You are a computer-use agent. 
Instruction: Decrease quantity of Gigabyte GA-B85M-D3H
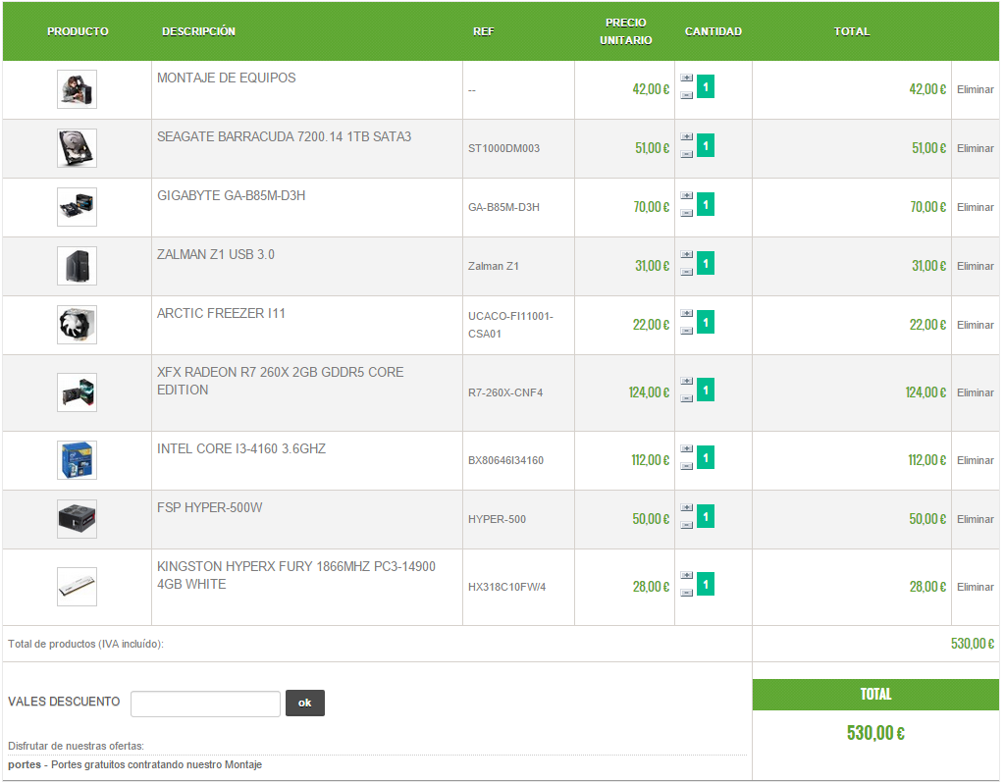click(x=686, y=213)
